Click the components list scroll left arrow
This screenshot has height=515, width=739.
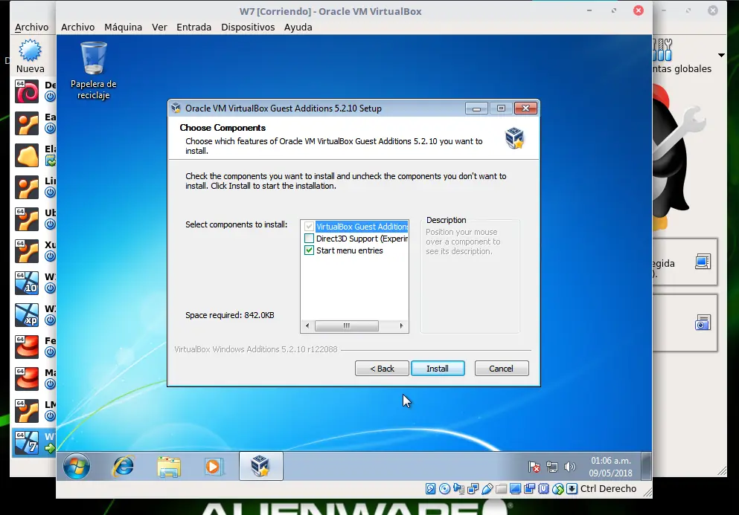click(307, 325)
